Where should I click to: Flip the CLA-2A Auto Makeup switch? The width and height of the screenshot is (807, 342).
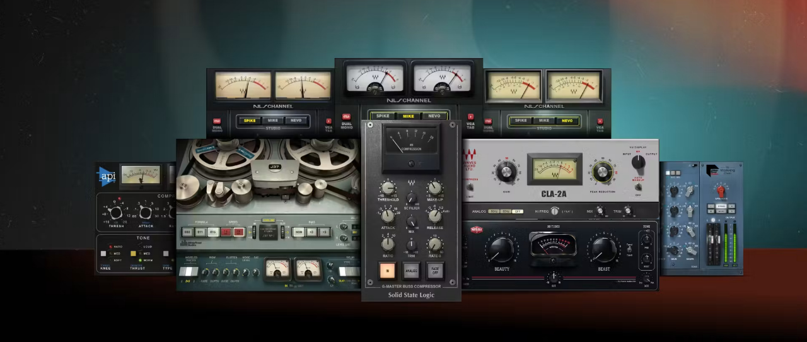(x=638, y=186)
